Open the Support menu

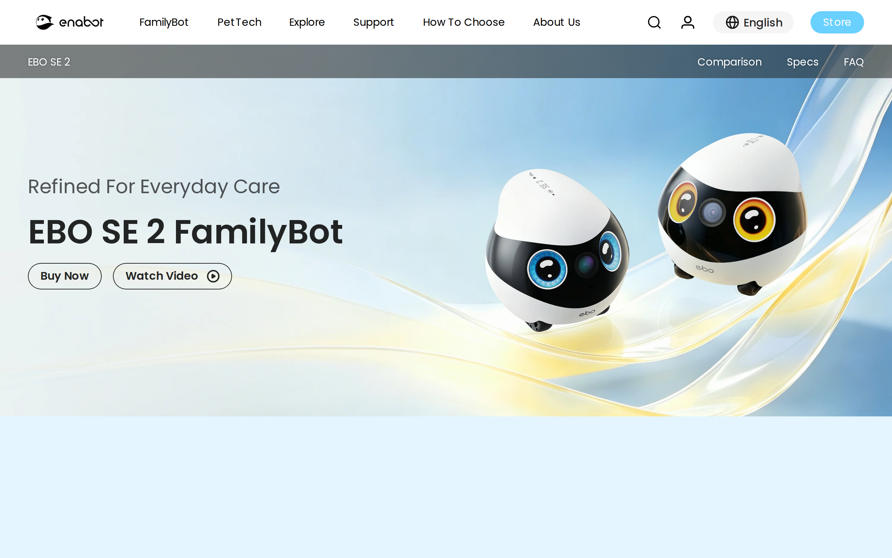click(x=374, y=22)
